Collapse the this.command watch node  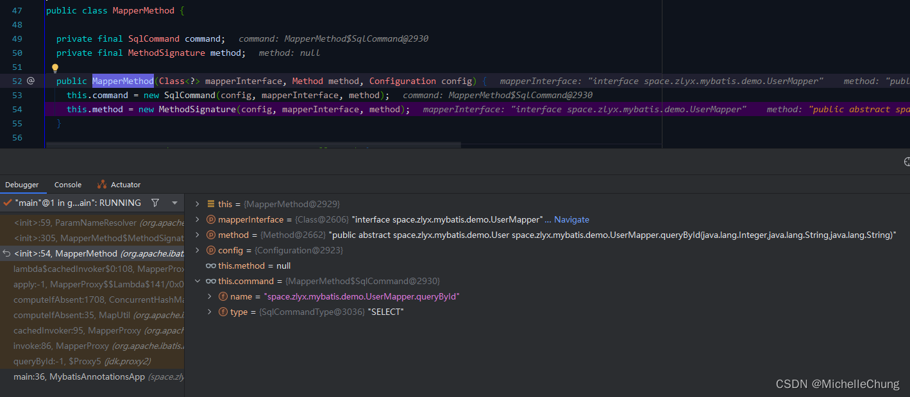(x=198, y=281)
